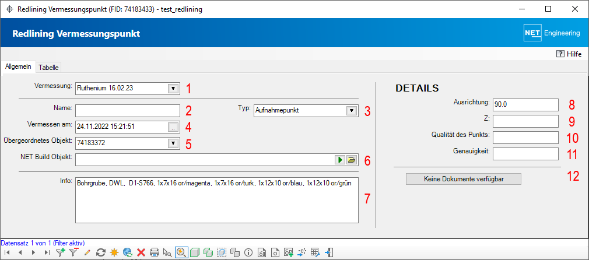Viewport: 589px width, 260px height.
Task: Expand the Typ Aufnahmepunkt dropdown
Action: (351, 111)
